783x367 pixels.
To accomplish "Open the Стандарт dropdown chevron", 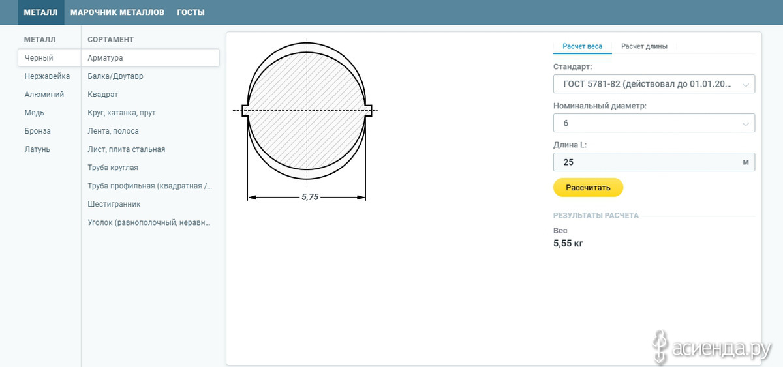I will click(746, 85).
